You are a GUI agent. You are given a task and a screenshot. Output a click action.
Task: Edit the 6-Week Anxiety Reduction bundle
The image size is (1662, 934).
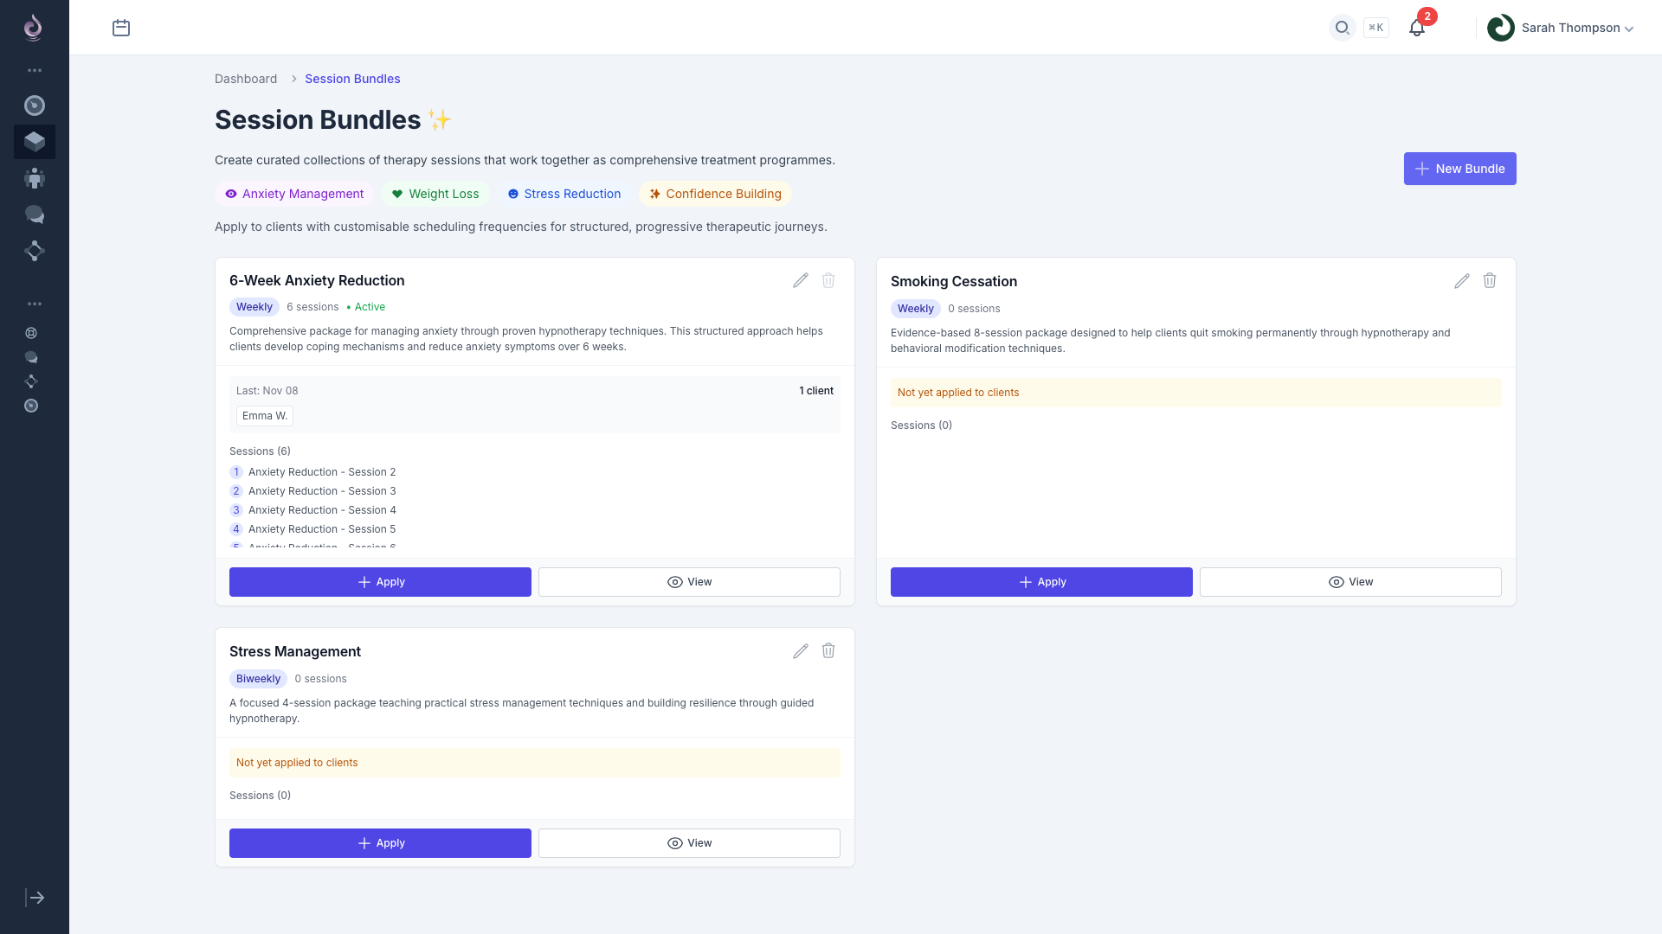coord(801,280)
